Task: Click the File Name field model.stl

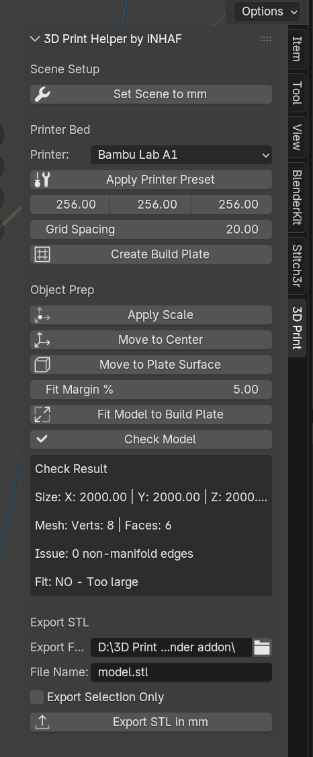Action: coord(181,672)
